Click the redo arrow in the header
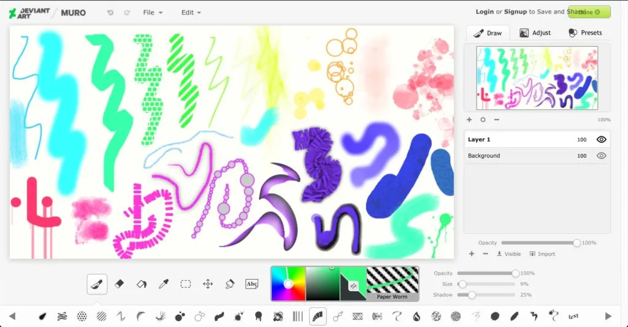The height and width of the screenshot is (327, 628). click(127, 12)
